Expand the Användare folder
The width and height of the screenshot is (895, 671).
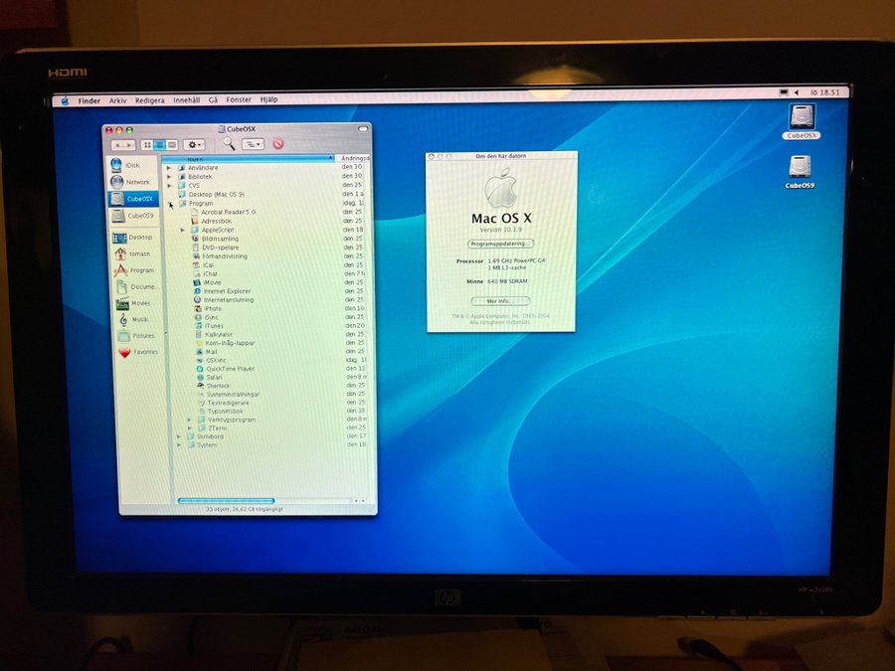click(169, 168)
